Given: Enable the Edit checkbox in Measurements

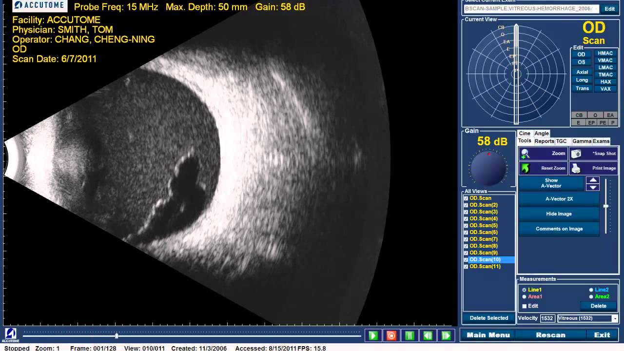Looking at the screenshot, I should pyautogui.click(x=525, y=306).
